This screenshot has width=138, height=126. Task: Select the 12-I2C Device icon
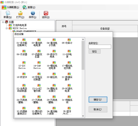point(24,62)
